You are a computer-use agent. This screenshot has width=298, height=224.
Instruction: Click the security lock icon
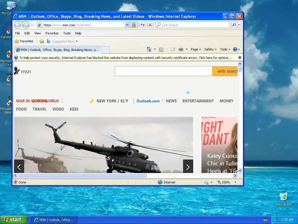[134, 25]
